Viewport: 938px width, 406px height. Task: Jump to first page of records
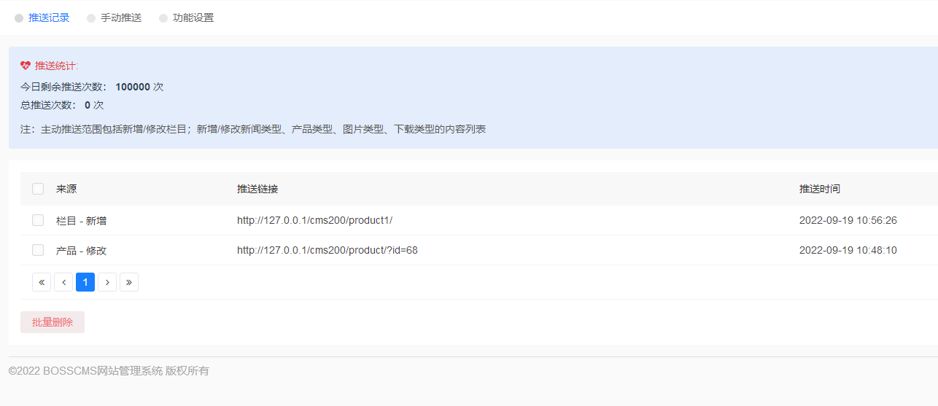click(x=42, y=282)
